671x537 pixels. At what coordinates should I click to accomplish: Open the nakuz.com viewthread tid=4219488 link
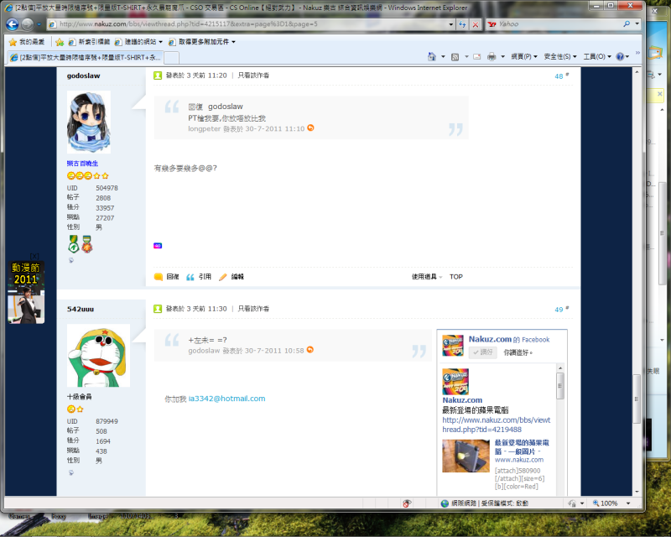(x=497, y=425)
